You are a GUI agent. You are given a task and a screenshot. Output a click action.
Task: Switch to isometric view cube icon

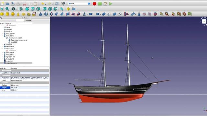[21, 9]
